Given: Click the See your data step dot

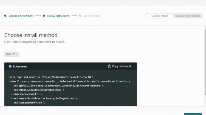Looking at the screenshot, I should point(80,16).
